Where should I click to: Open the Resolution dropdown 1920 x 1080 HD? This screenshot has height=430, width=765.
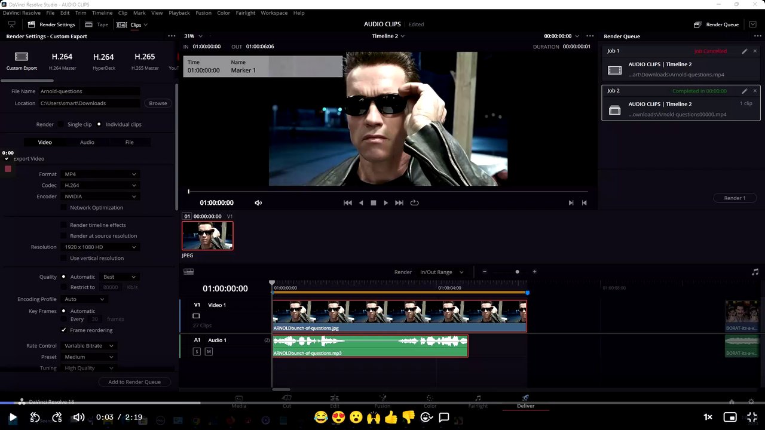[99, 247]
